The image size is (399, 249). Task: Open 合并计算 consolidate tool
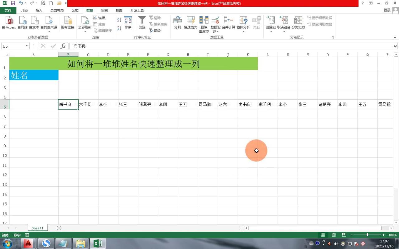tap(228, 23)
